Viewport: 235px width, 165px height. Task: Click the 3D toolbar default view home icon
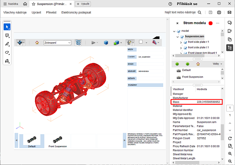coord(37,43)
